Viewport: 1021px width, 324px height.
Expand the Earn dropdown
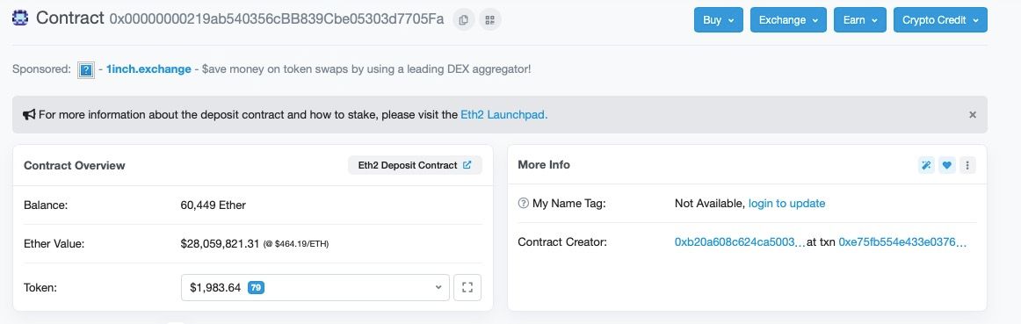(860, 19)
